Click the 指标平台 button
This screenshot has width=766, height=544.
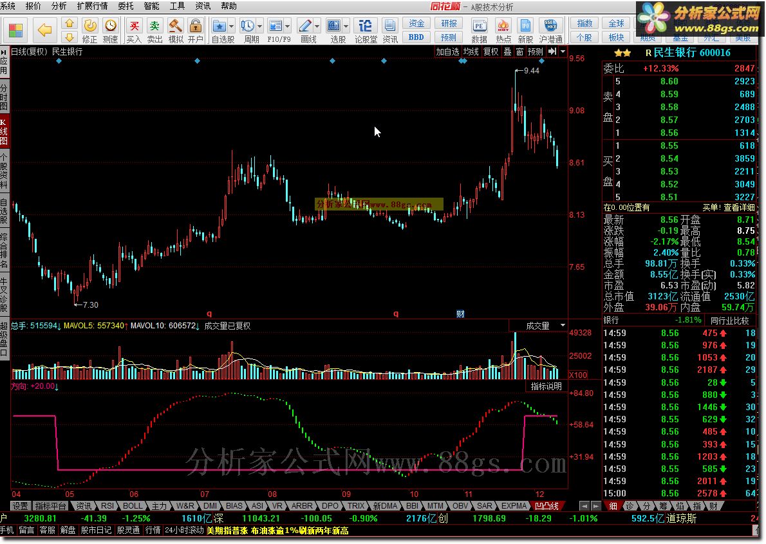tap(50, 506)
